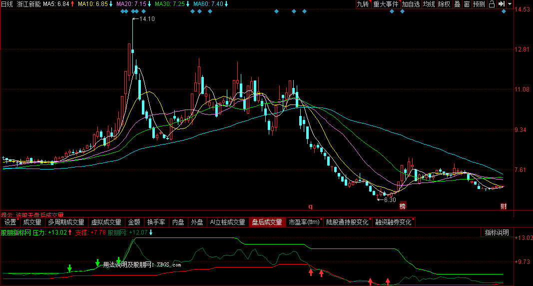Click the first blue diamond event marker
Image resolution: width=533 pixels, height=286 pixels.
coord(123,11)
